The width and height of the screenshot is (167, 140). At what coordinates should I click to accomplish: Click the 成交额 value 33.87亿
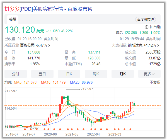[x=154, y=58]
